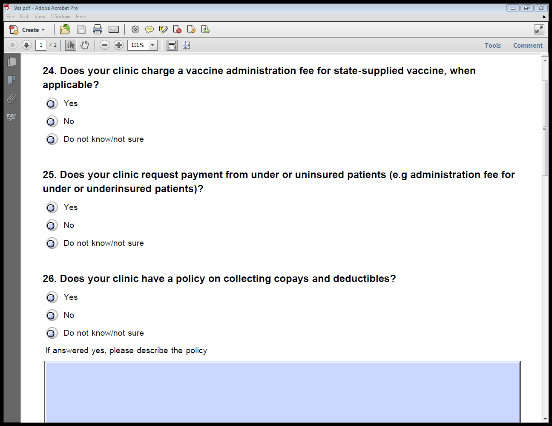Open the Comment pane
Viewport: 552px width, 426px height.
click(528, 45)
